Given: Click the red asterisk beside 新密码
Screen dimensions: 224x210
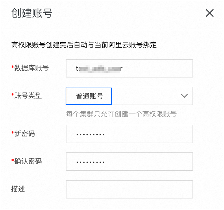Looking at the screenshot, I should 12,133.
